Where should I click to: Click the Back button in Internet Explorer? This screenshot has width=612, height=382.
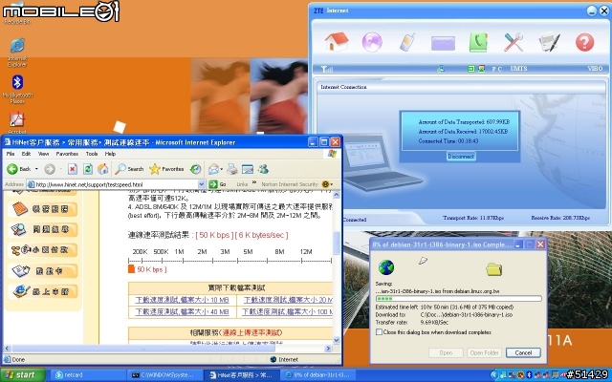[19, 169]
